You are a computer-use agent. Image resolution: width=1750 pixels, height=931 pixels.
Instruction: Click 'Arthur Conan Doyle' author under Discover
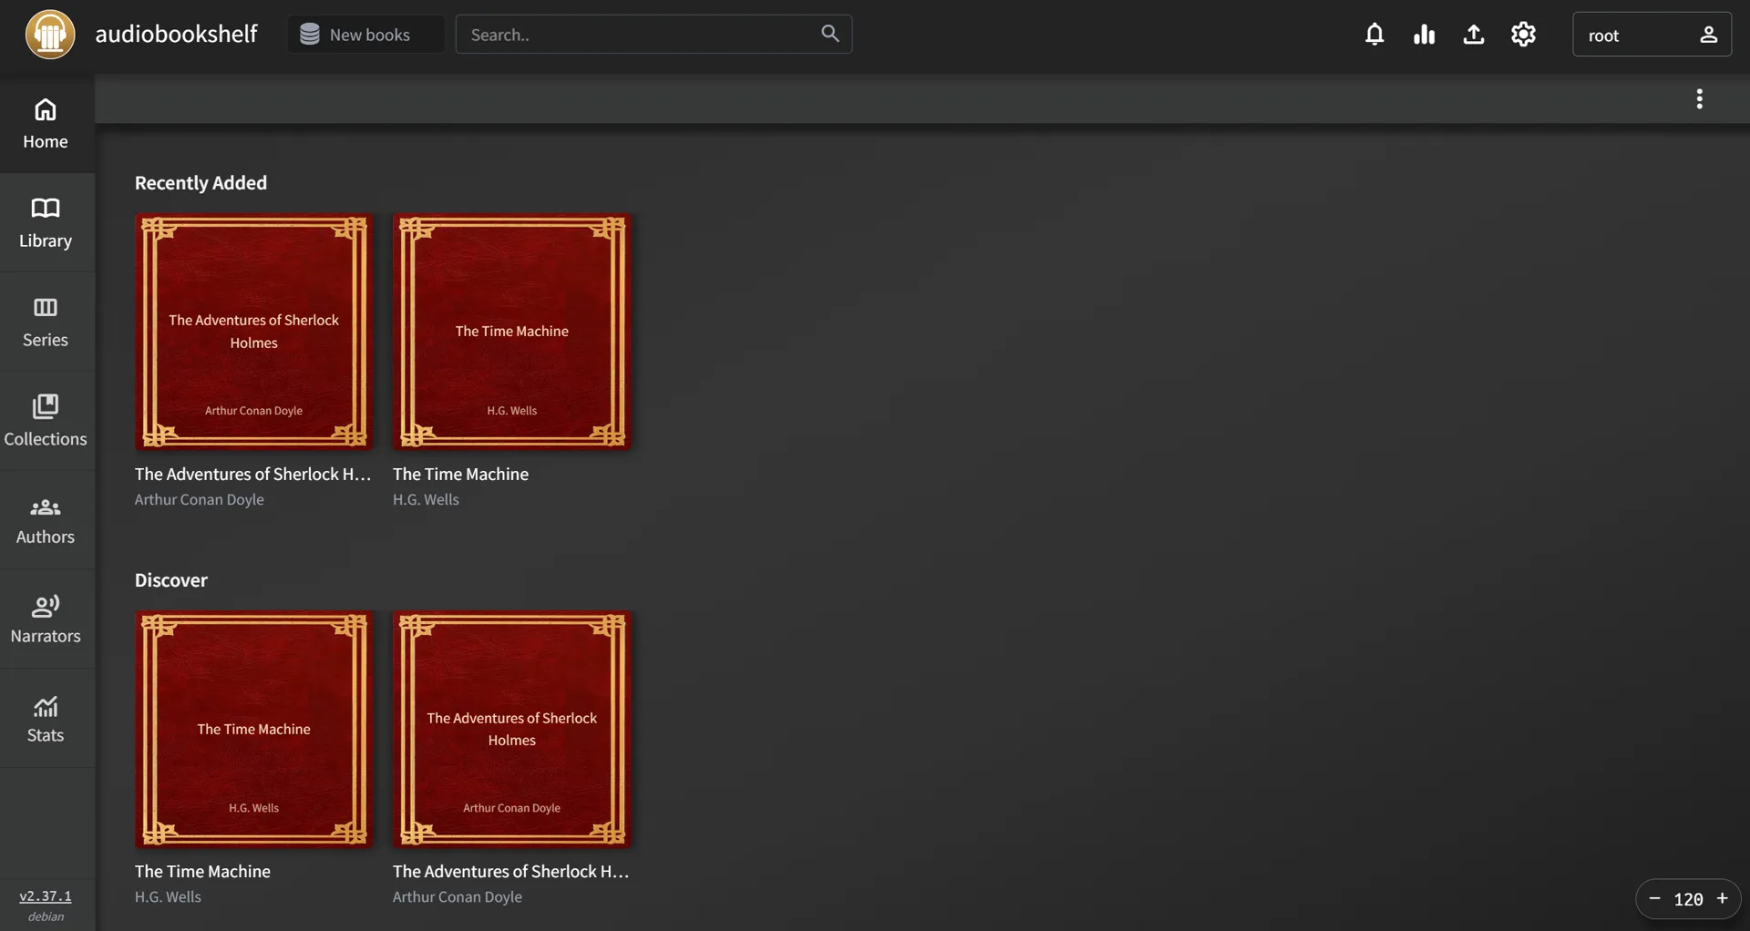(458, 897)
